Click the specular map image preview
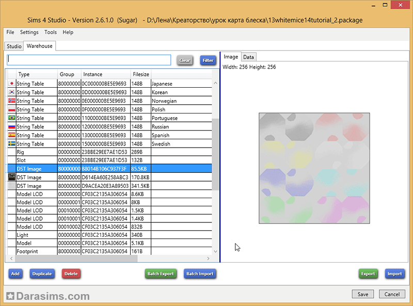The image size is (413, 306). [x=314, y=168]
